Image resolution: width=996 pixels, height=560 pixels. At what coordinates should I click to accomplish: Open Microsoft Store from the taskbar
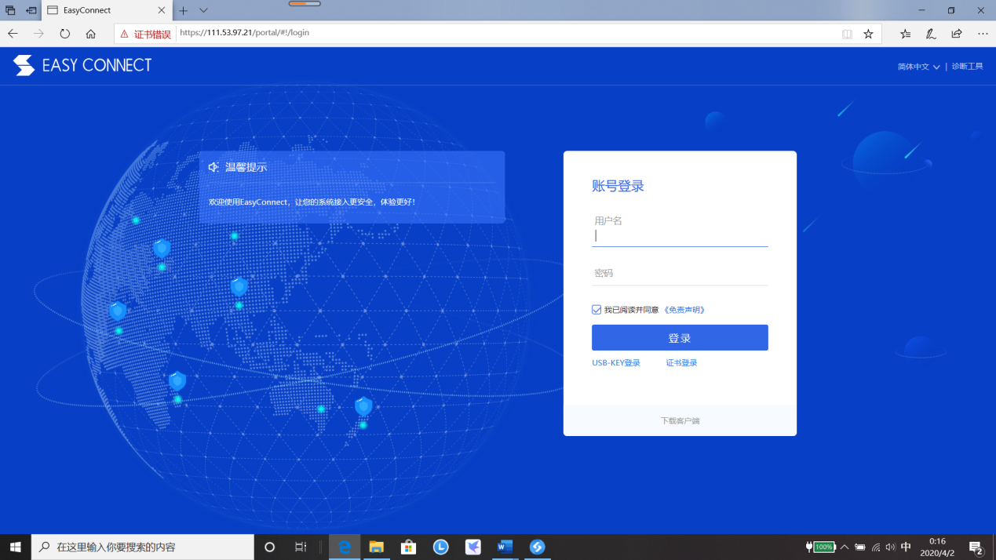[409, 547]
